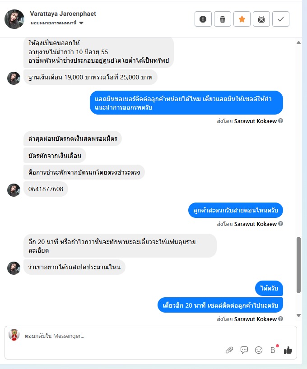Toggle the orange star follow-up marker
Viewport: 307px width, 369px height.
point(242,19)
